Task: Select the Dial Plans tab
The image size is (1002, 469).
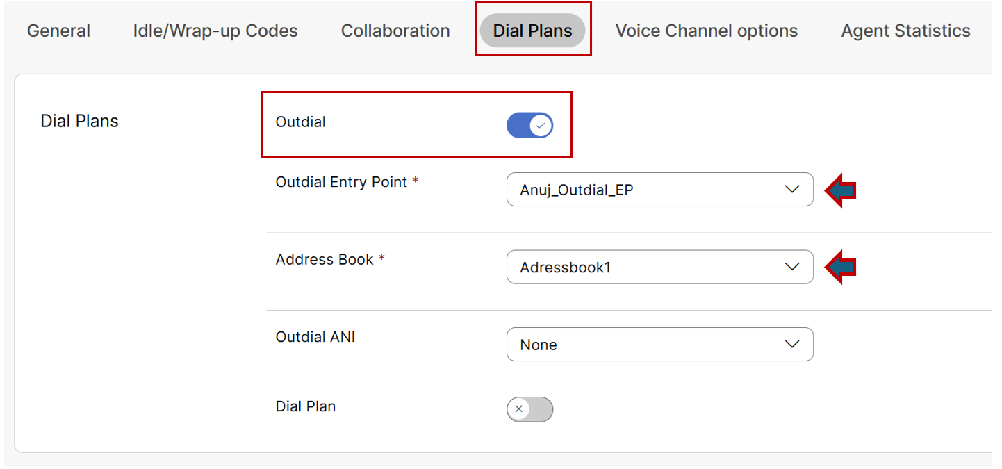Action: (532, 31)
